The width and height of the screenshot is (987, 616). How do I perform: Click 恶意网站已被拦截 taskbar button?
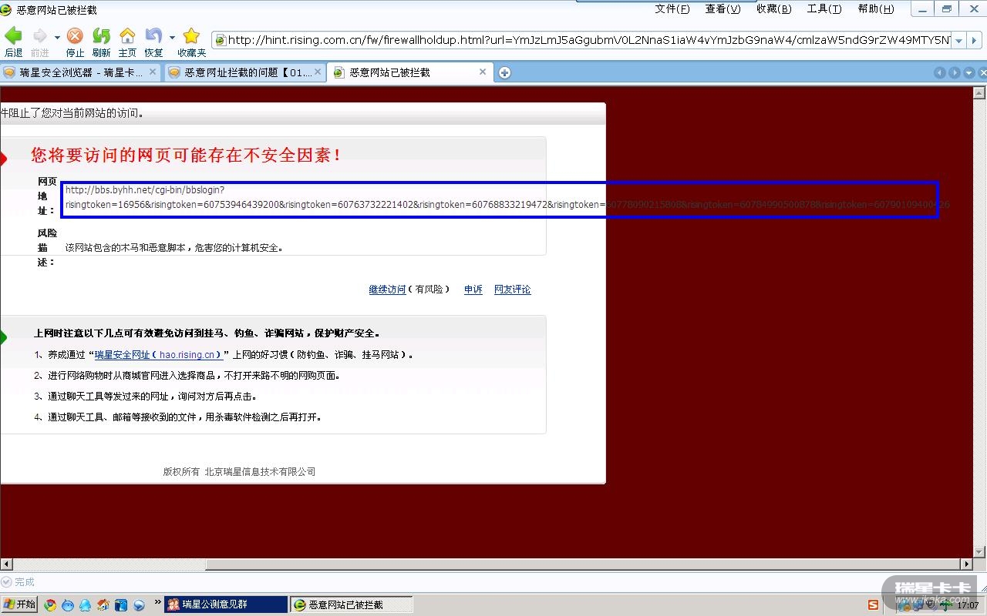(x=352, y=604)
